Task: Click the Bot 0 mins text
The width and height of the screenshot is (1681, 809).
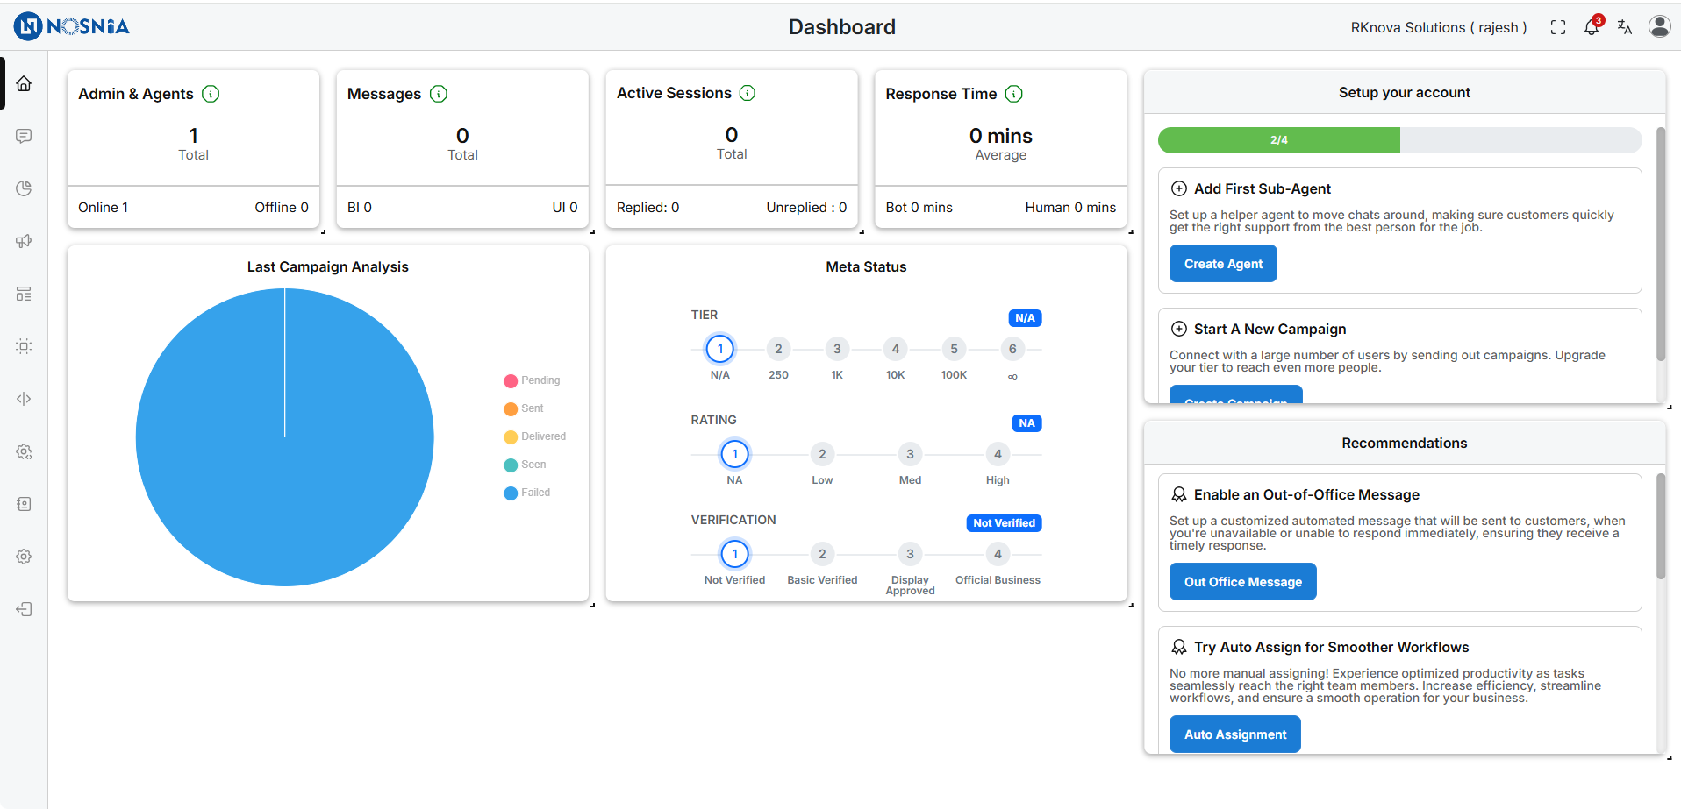Action: 919,208
